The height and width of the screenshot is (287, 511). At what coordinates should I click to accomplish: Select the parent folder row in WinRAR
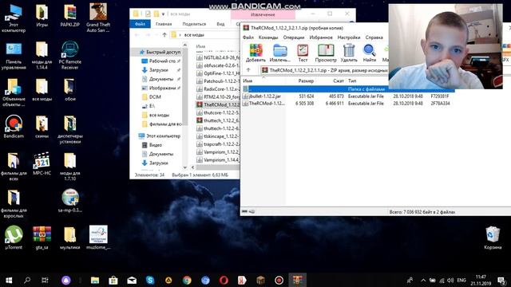(347, 88)
